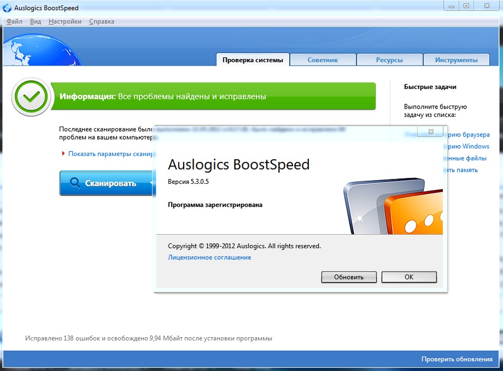Click the Обновить button in About dialog
This screenshot has height=371, width=503.
point(349,277)
